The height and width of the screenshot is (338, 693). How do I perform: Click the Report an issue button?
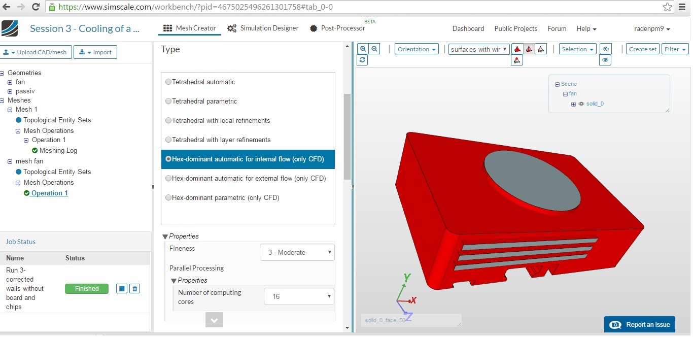coord(640,325)
